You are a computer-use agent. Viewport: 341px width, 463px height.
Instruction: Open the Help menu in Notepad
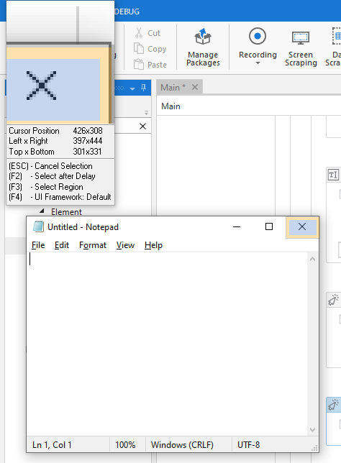(153, 245)
